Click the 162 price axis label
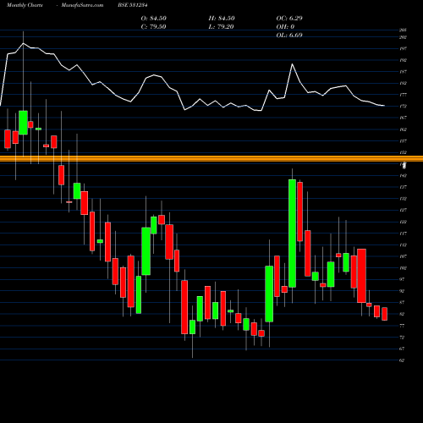The width and height of the screenshot is (423, 423). (x=403, y=129)
